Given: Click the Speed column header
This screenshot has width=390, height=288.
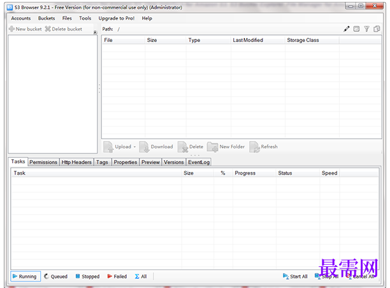Looking at the screenshot, I should (x=329, y=173).
